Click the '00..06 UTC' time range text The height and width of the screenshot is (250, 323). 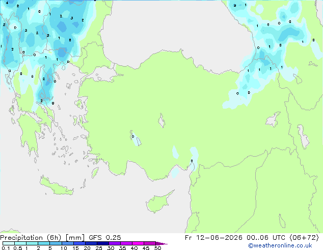[x=266, y=238]
